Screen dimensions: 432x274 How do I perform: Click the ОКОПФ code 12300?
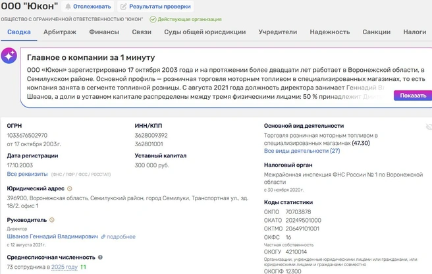point(294,271)
